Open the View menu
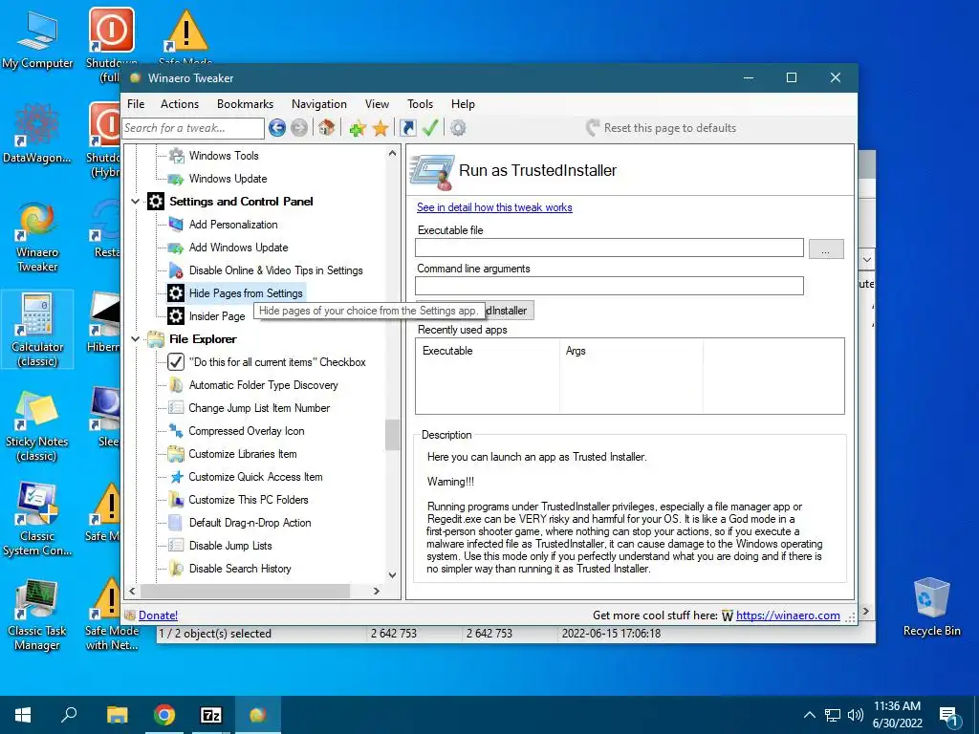This screenshot has width=979, height=734. (x=377, y=104)
